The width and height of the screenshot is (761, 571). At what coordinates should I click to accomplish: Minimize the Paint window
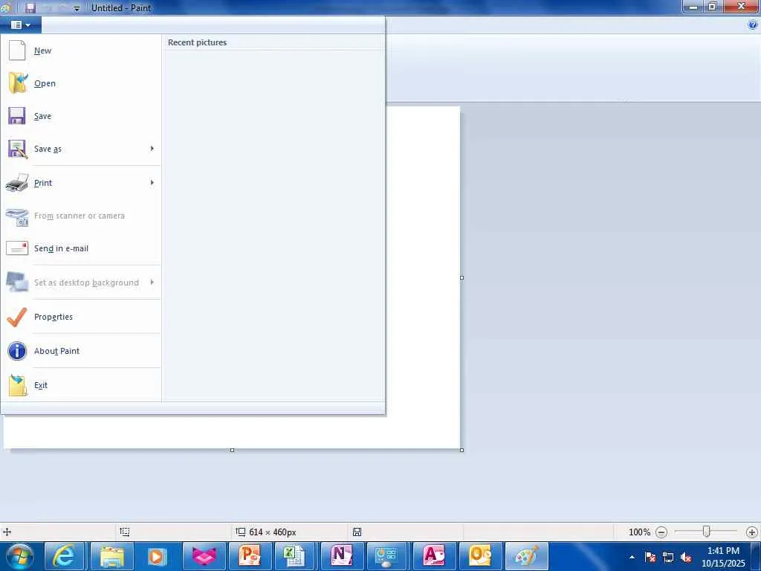coord(693,7)
